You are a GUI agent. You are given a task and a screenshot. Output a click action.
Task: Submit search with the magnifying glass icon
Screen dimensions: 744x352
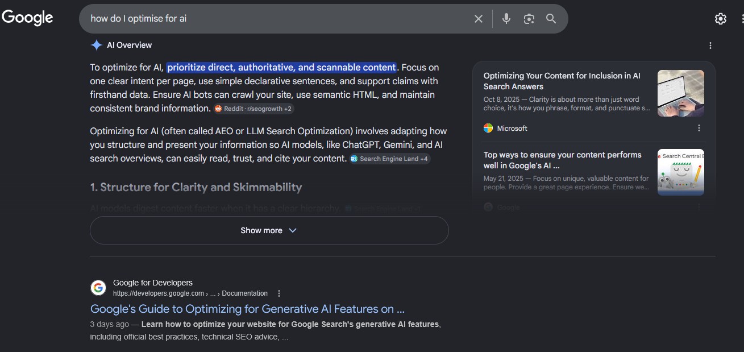551,19
